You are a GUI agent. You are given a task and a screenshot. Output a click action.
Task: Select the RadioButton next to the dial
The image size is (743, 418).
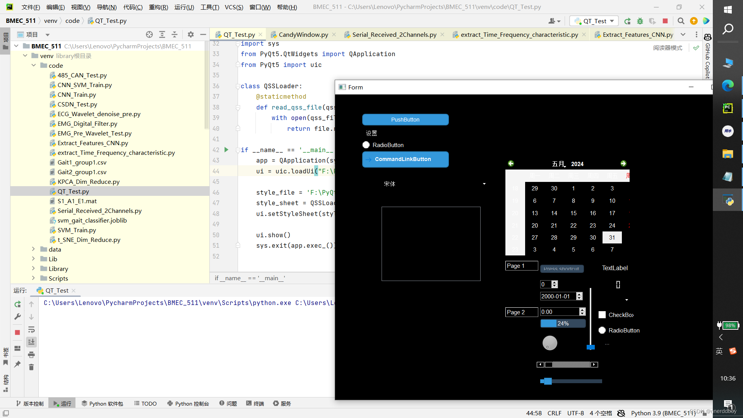602,331
